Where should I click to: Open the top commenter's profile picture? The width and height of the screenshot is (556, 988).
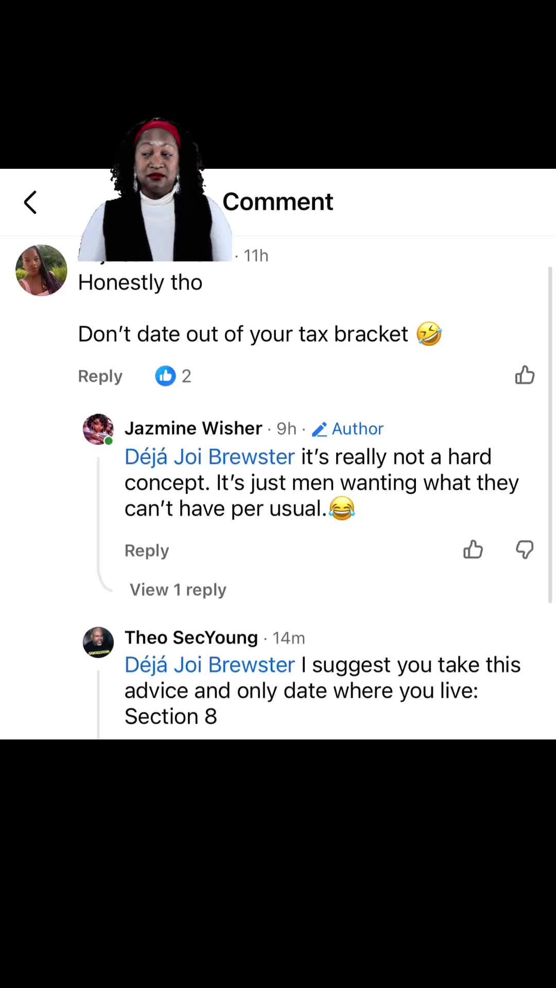click(x=41, y=270)
